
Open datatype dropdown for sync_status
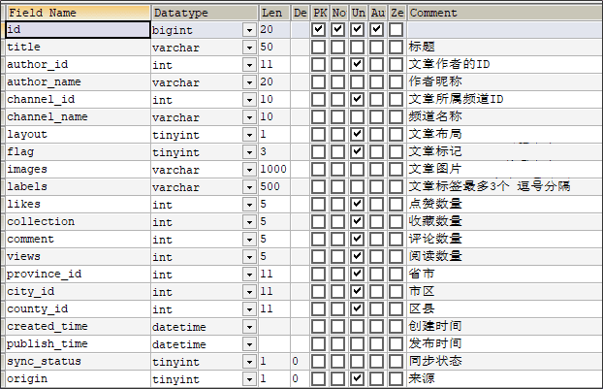tap(249, 362)
